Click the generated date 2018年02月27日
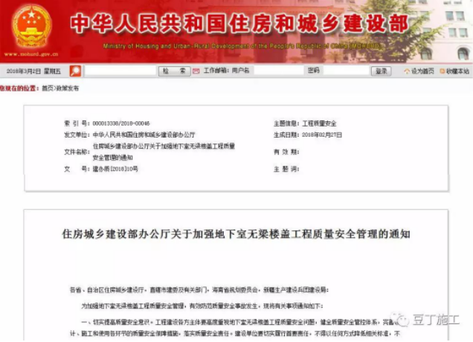Image resolution: width=473 pixels, height=342 pixels. tap(322, 135)
